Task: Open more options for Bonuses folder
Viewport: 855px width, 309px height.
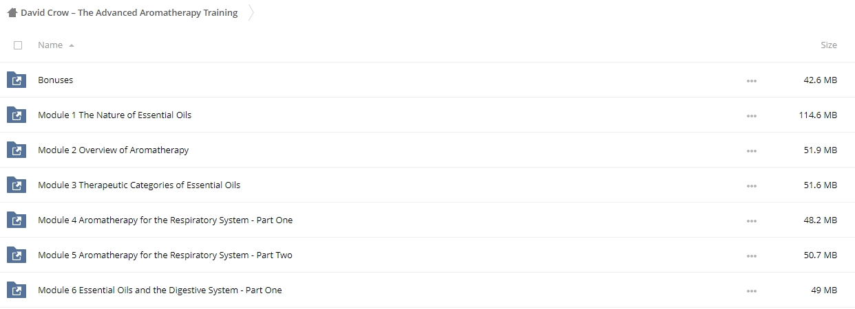Action: click(x=751, y=80)
